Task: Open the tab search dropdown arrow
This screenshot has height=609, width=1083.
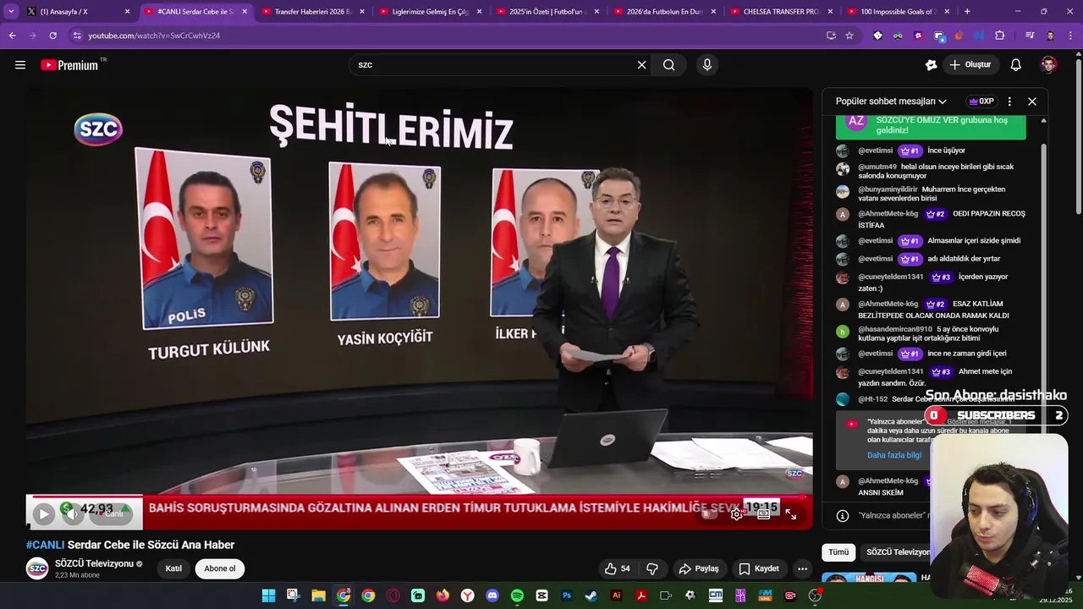Action: 11,12
